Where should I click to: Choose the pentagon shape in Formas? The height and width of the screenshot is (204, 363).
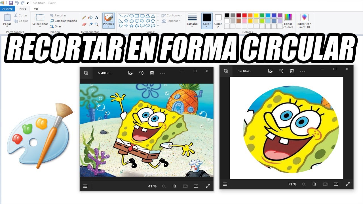[x=132, y=21]
